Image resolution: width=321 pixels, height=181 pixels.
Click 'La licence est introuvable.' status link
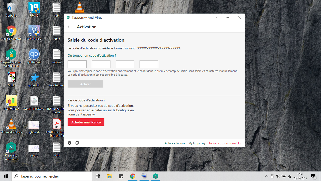[x=225, y=143]
